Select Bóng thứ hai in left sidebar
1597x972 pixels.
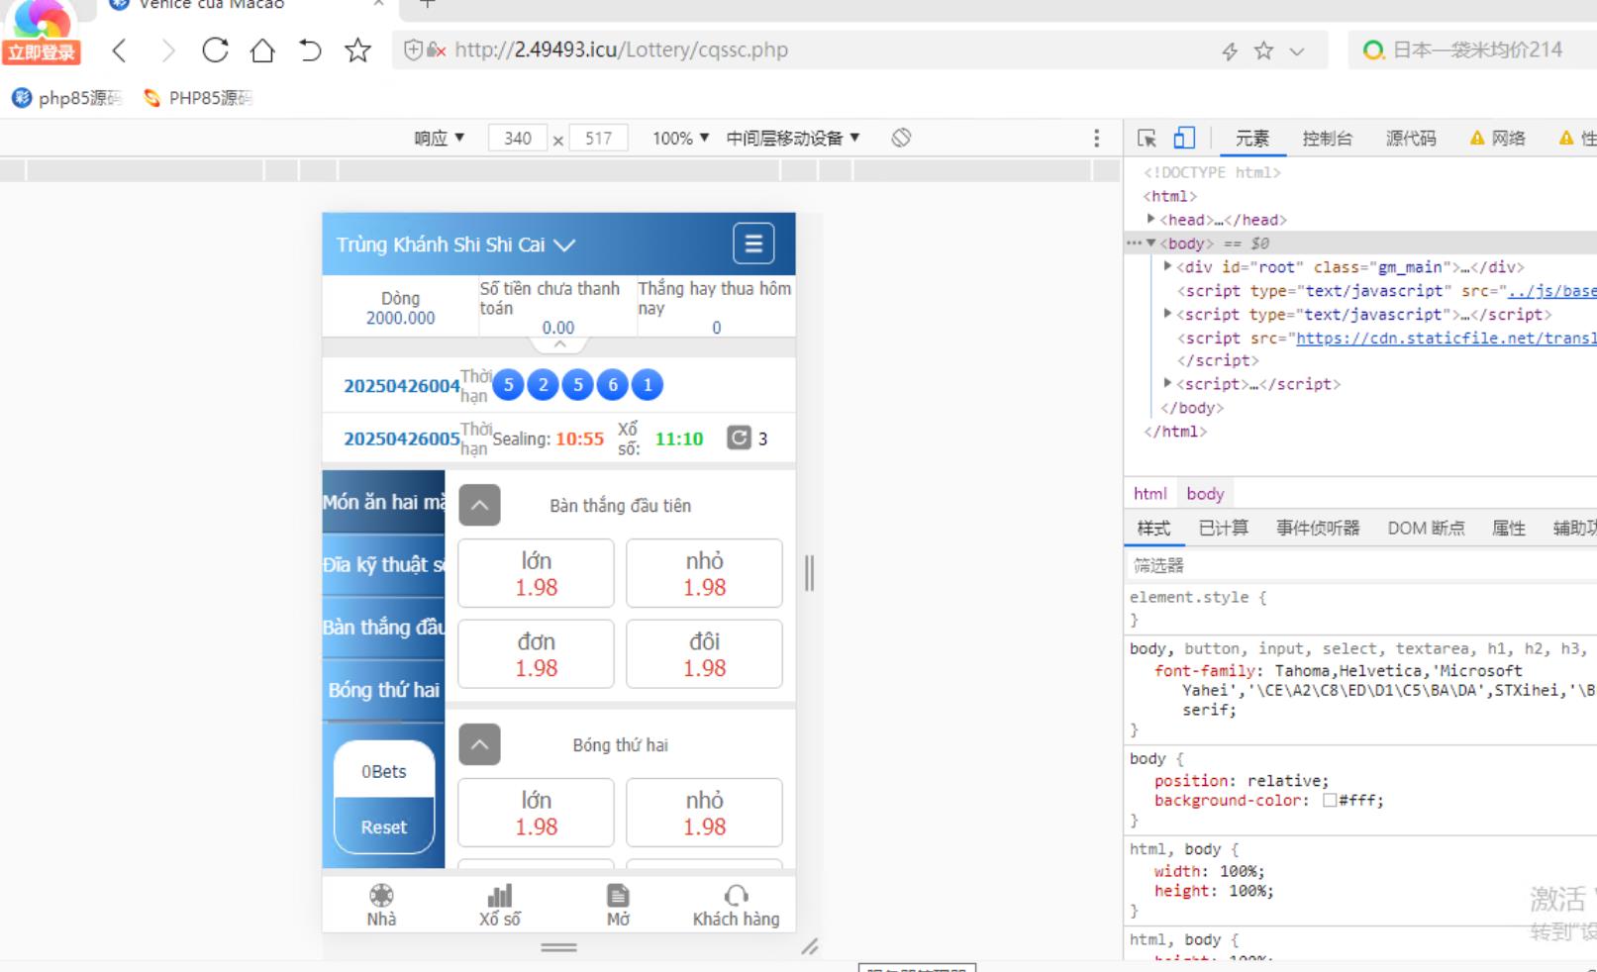[x=384, y=690]
